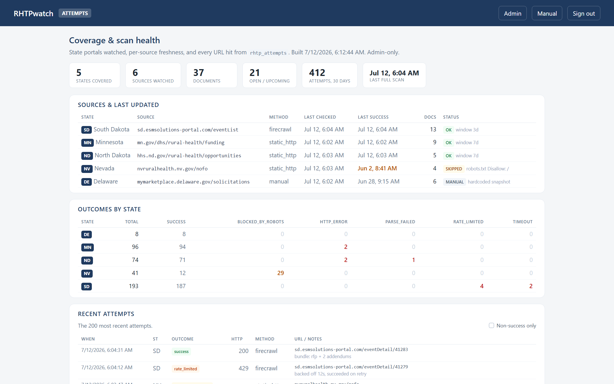Click the ND badge beside North Dakota
Screen dimensions: 614x384
(87, 156)
